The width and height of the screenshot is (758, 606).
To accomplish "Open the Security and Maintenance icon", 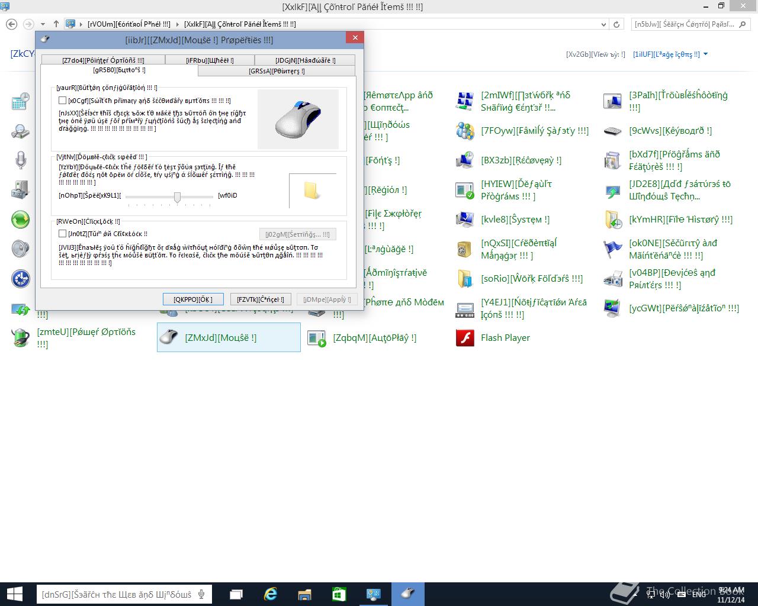I will (x=613, y=249).
